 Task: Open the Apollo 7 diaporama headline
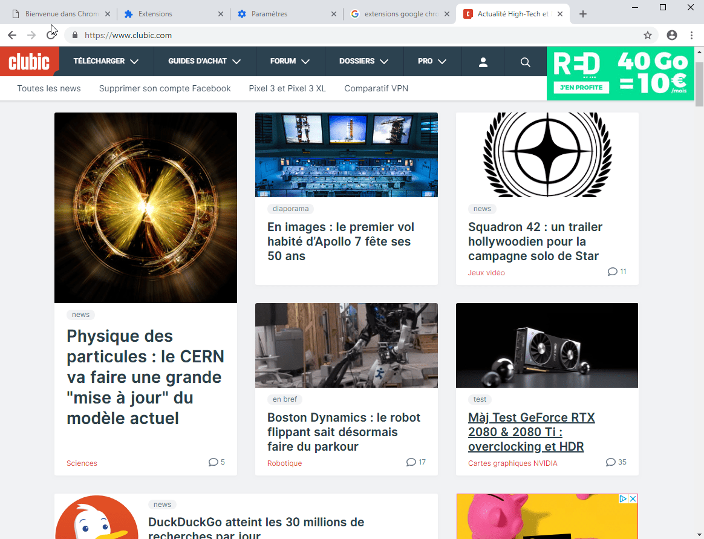click(341, 241)
